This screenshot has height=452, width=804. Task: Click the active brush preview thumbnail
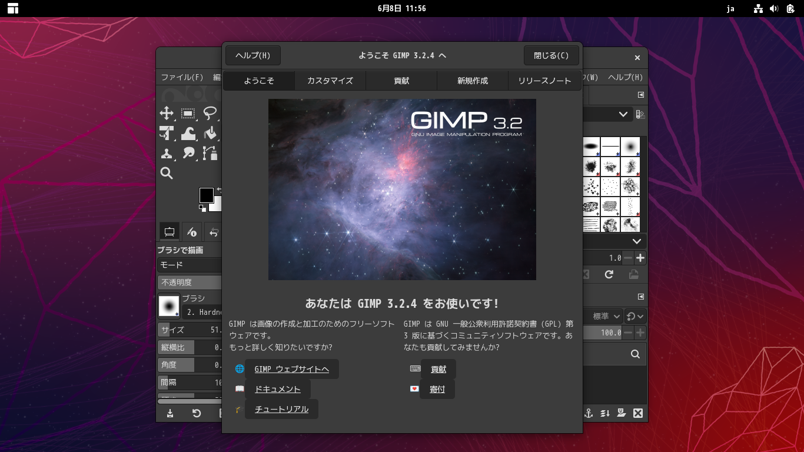tap(169, 306)
